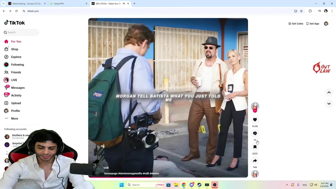Pause the playing TikTok video
336x189 pixels.
click(x=168, y=98)
